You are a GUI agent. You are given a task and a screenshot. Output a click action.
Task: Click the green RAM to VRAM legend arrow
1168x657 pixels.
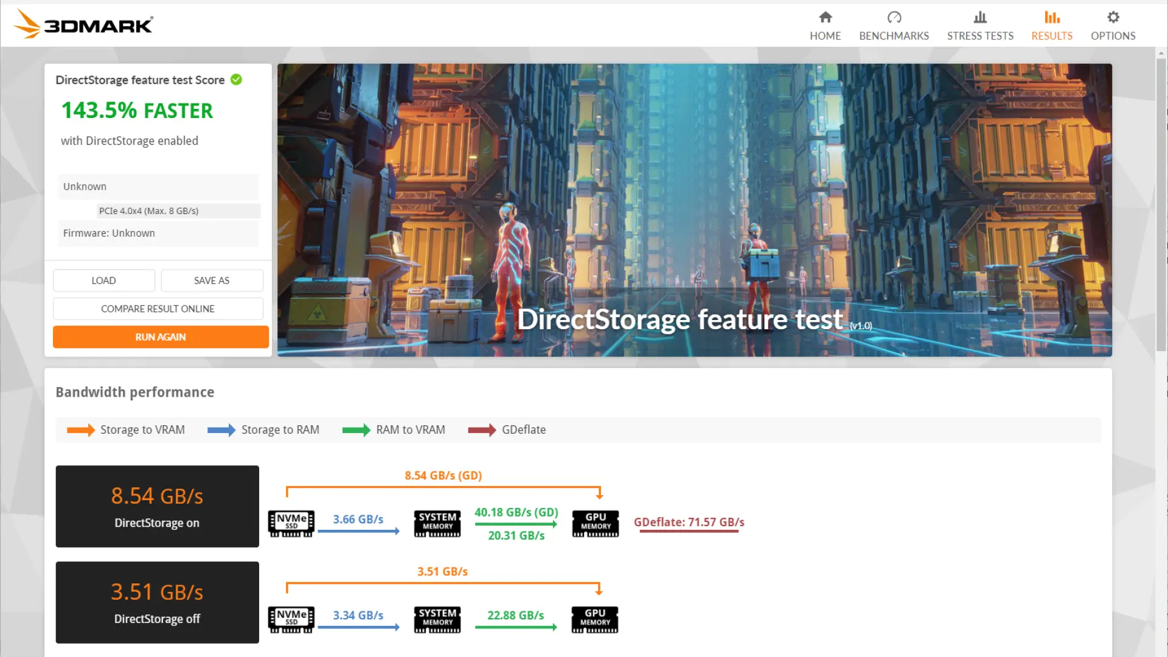(356, 430)
